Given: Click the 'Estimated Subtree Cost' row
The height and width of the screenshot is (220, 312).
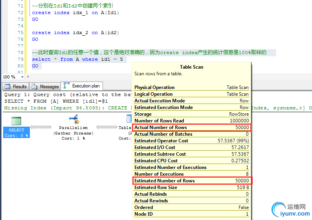Looking at the screenshot, I should 191,154.
